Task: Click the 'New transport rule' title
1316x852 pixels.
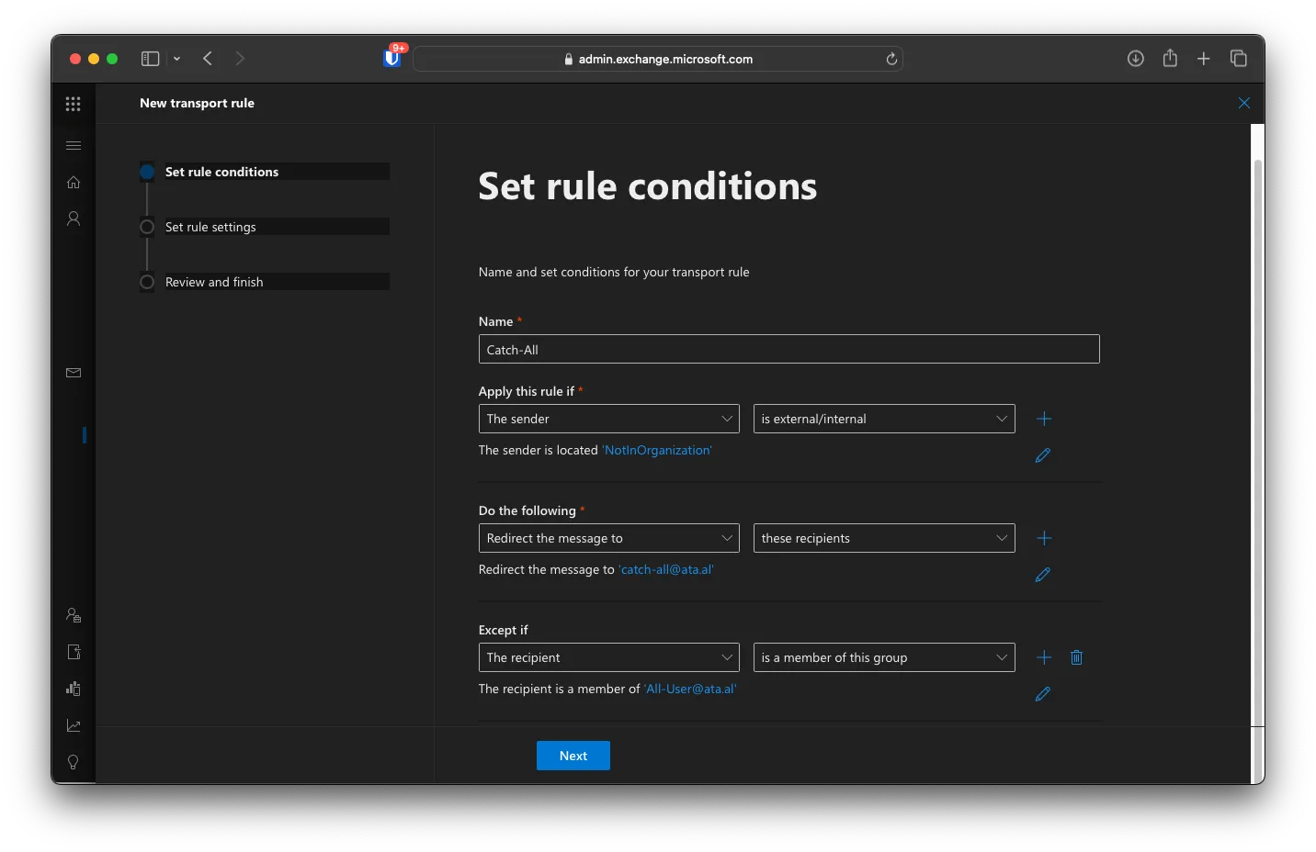Action: [x=198, y=103]
